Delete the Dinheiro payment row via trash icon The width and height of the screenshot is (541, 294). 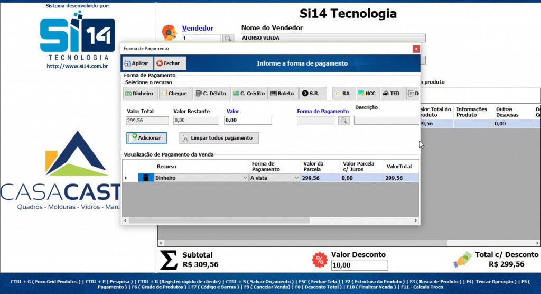point(144,178)
